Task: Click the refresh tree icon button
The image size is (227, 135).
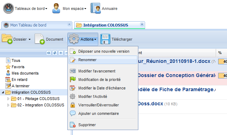Action: 55,53
